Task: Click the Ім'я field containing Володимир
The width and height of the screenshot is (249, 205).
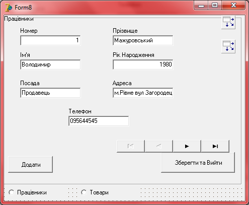Action: point(50,64)
